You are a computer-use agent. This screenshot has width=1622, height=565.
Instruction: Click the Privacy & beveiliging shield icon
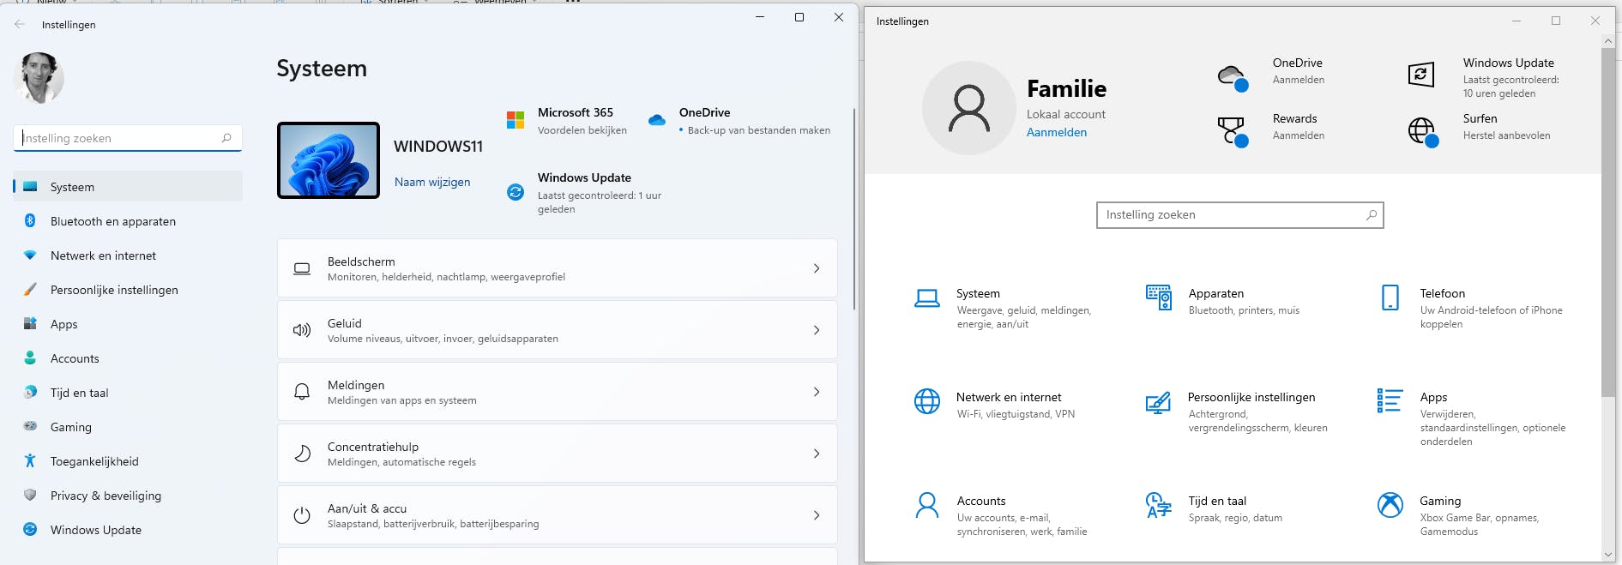pyautogui.click(x=30, y=496)
